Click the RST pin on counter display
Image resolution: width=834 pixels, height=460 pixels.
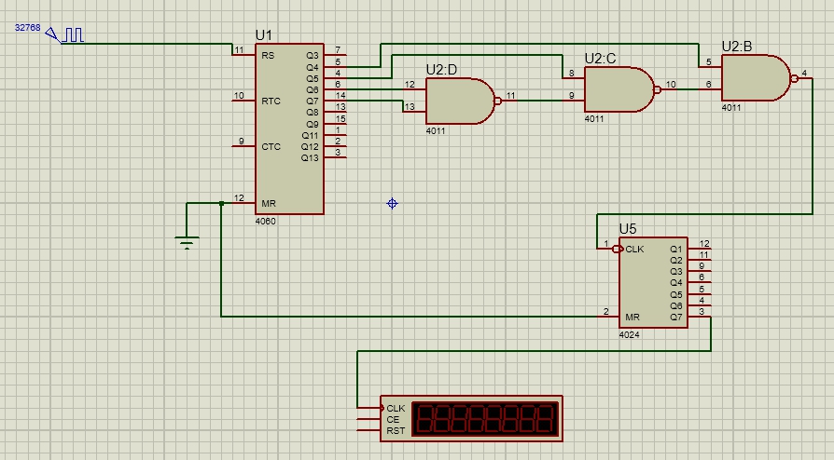point(369,430)
